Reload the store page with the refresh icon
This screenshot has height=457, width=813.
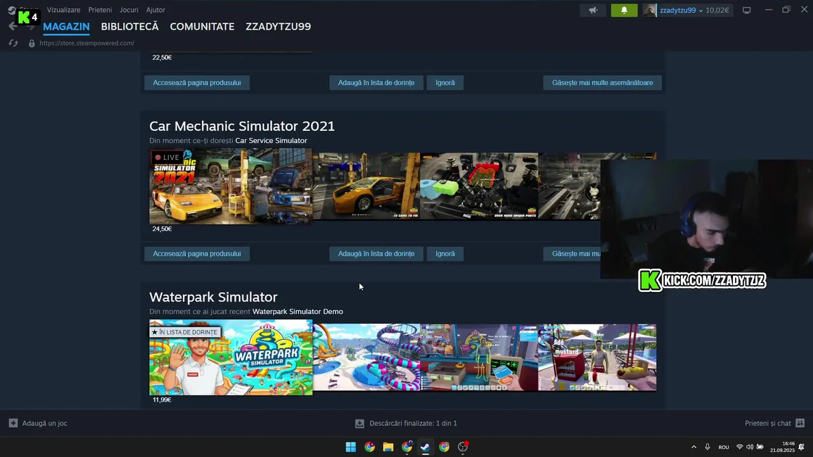[13, 43]
